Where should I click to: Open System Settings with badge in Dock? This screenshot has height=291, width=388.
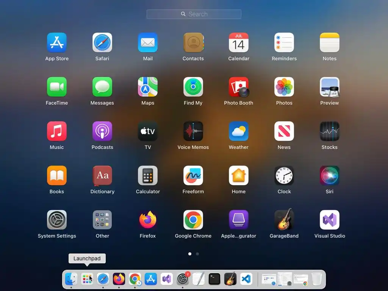coord(183,279)
